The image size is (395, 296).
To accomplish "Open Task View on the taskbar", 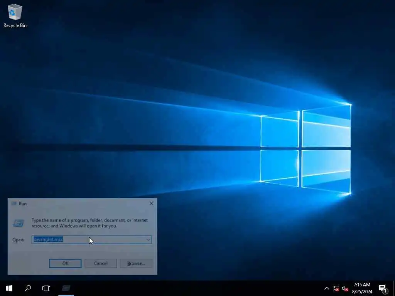I will coord(46,288).
